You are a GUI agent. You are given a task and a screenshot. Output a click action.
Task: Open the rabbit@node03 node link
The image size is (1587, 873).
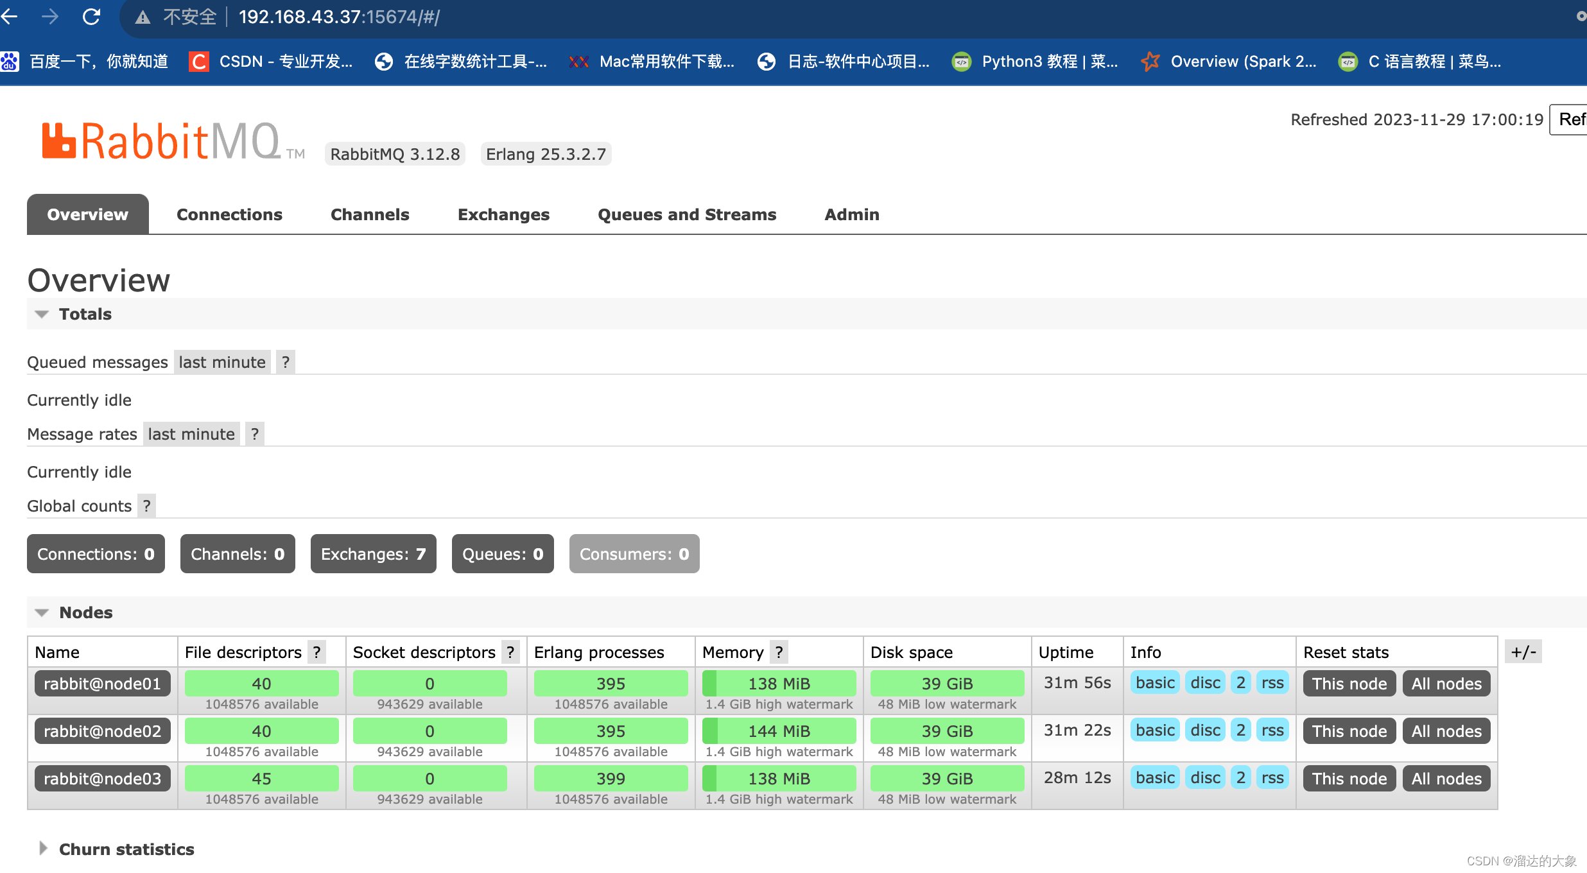[x=103, y=779]
